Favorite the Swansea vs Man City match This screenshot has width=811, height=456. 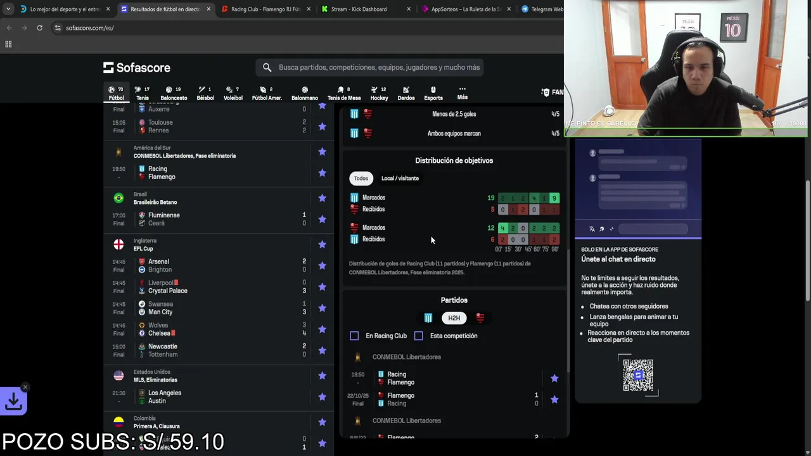point(322,308)
